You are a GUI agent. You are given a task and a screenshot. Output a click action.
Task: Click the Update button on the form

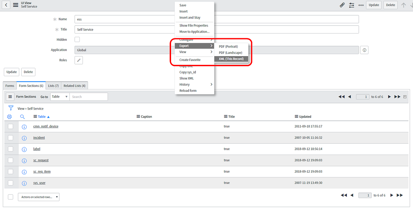(11, 72)
